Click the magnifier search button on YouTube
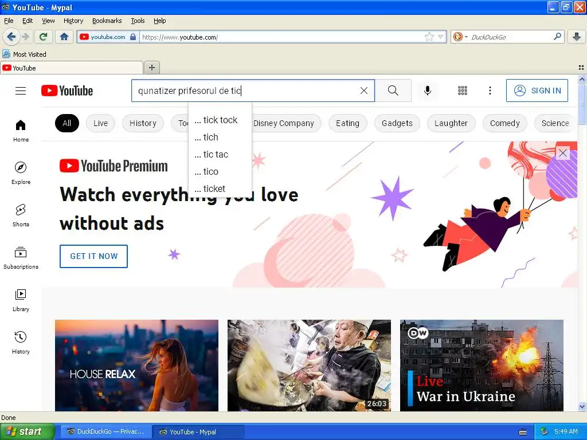Viewport: 587px width, 440px height. tap(393, 91)
